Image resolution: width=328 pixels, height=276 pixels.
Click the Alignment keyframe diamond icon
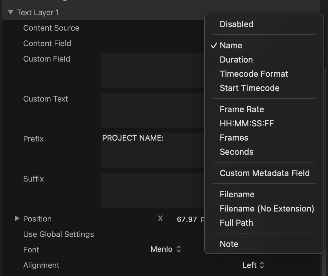(303, 265)
